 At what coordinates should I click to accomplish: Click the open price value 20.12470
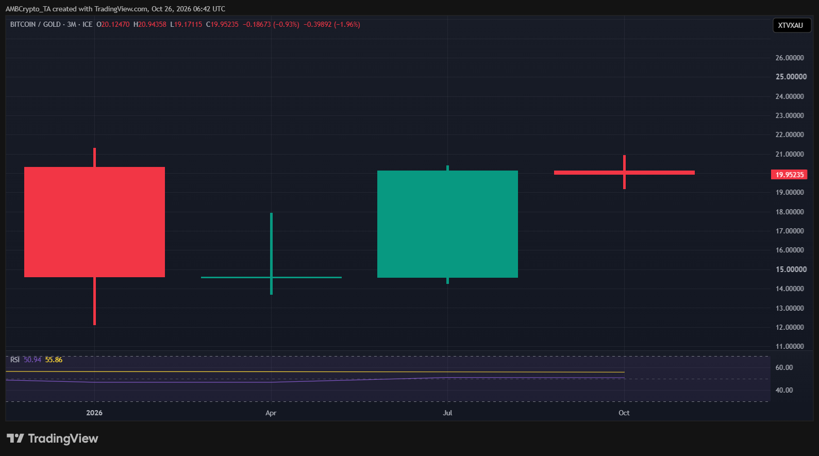tap(115, 24)
